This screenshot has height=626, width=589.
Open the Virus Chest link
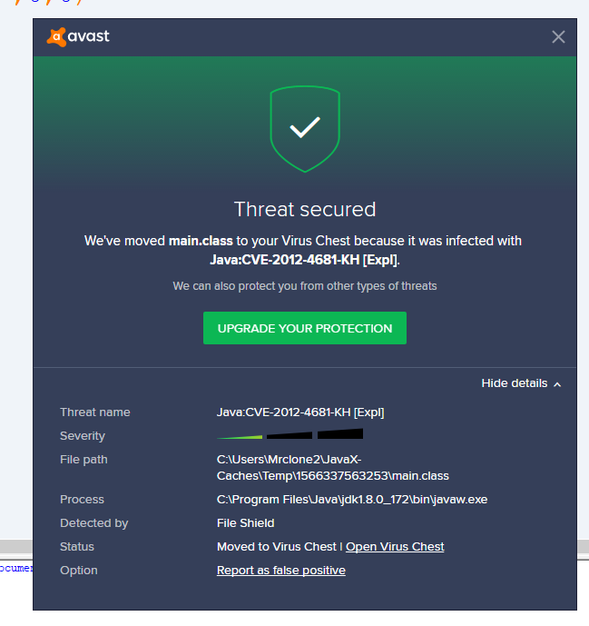point(395,547)
